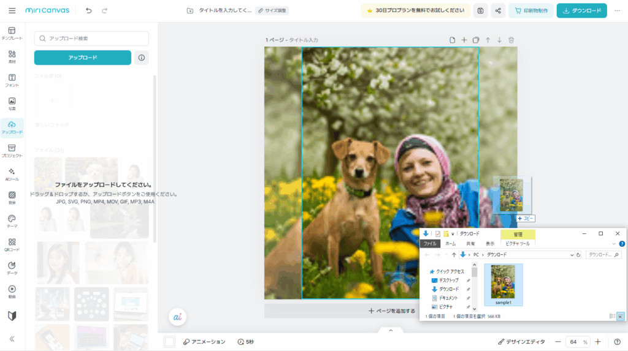Select デスクトップ in Explorer quick access
This screenshot has height=351, width=628.
pyautogui.click(x=448, y=281)
